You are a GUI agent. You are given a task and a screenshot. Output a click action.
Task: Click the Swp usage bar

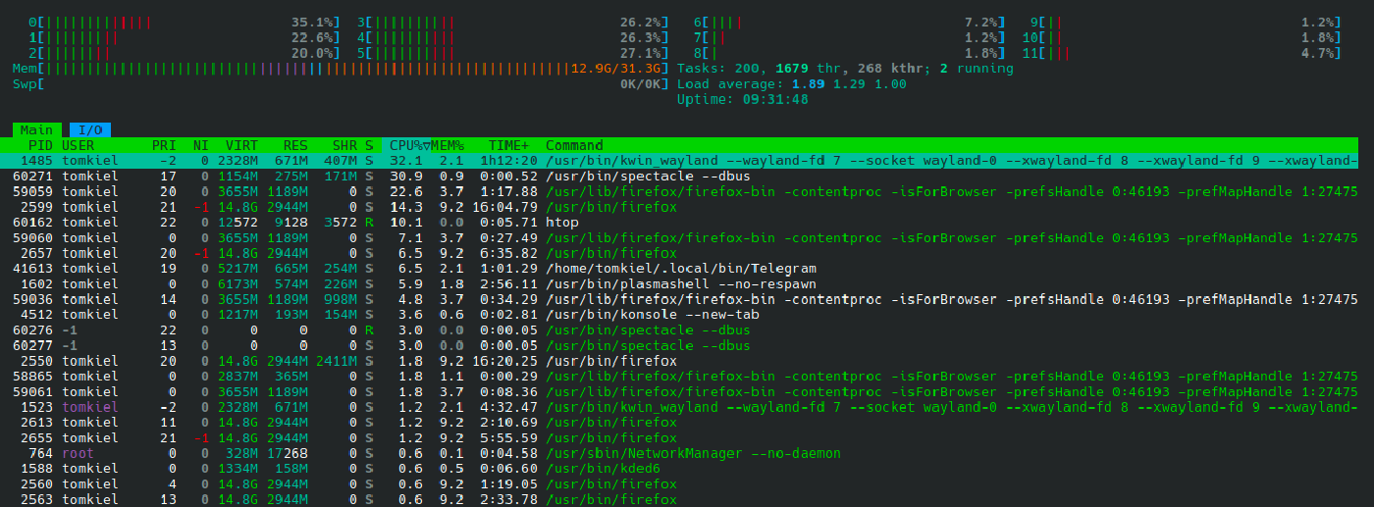tap(341, 84)
